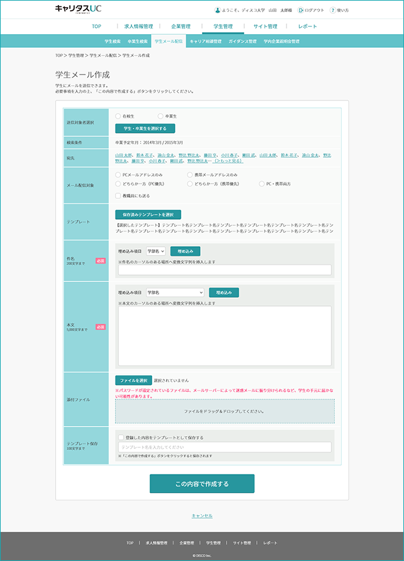This screenshot has width=404, height=561.
Task: Click the 埋め込み button in the subject row
Action: pyautogui.click(x=185, y=251)
